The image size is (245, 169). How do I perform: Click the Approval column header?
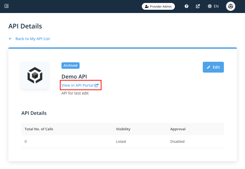178,129
